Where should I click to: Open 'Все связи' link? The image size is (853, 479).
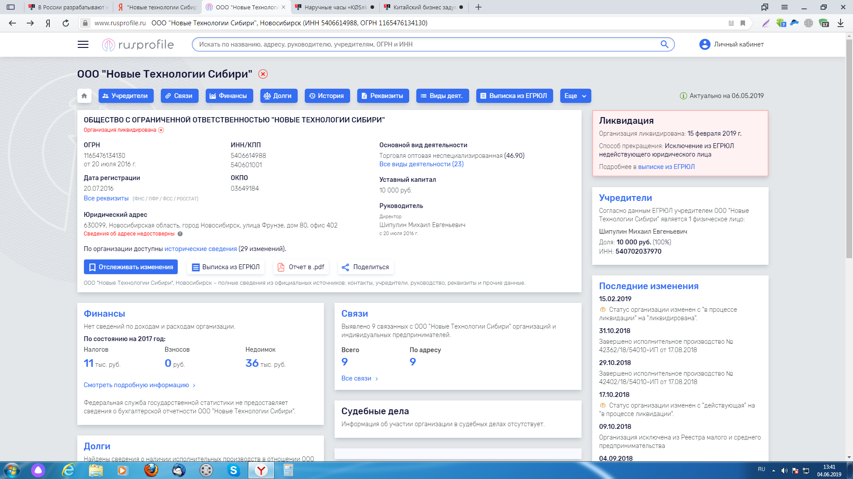(x=359, y=378)
